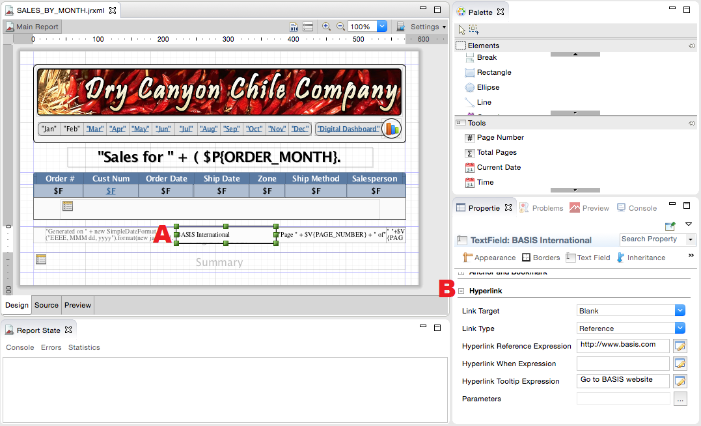Open Hyperlink Reference Expression editor icon
Screen dimensions: 701x426
click(680, 346)
